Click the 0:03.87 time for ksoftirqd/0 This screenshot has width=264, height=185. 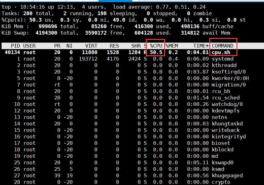(x=198, y=72)
